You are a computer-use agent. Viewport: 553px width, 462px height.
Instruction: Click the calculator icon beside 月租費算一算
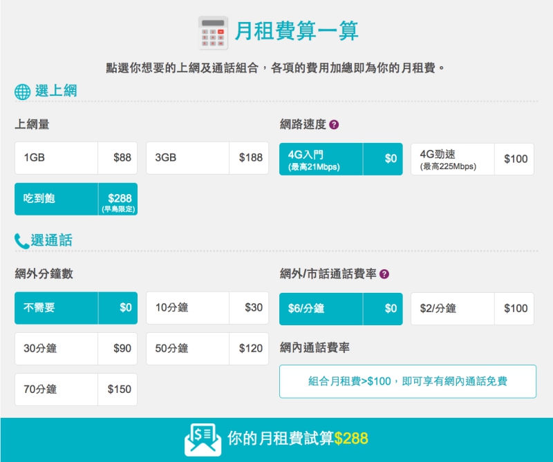[x=214, y=32]
